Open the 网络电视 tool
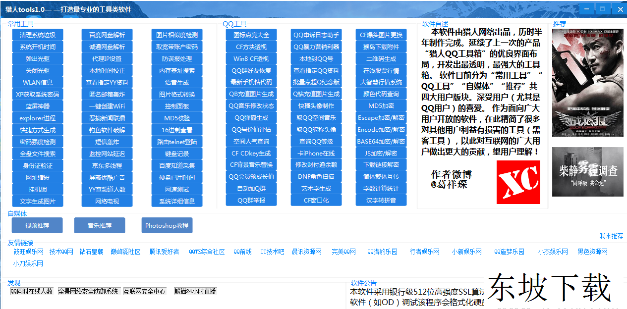The height and width of the screenshot is (309, 627). [107, 202]
